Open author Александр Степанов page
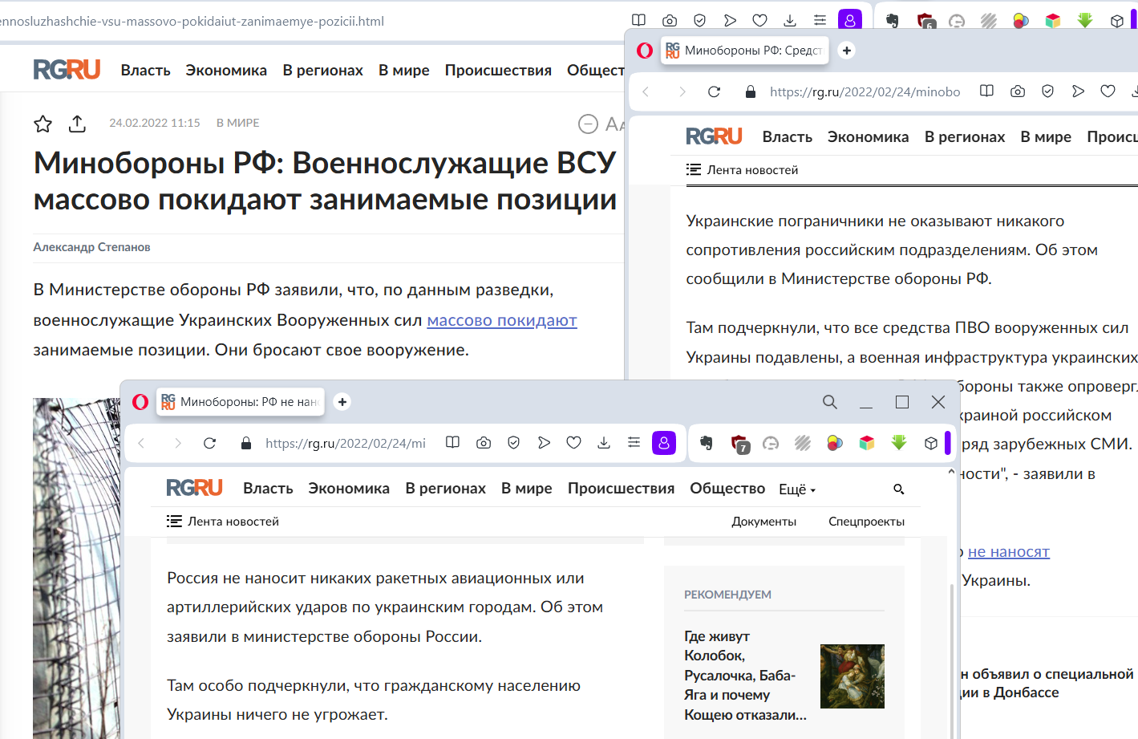The image size is (1138, 739). pyautogui.click(x=91, y=247)
